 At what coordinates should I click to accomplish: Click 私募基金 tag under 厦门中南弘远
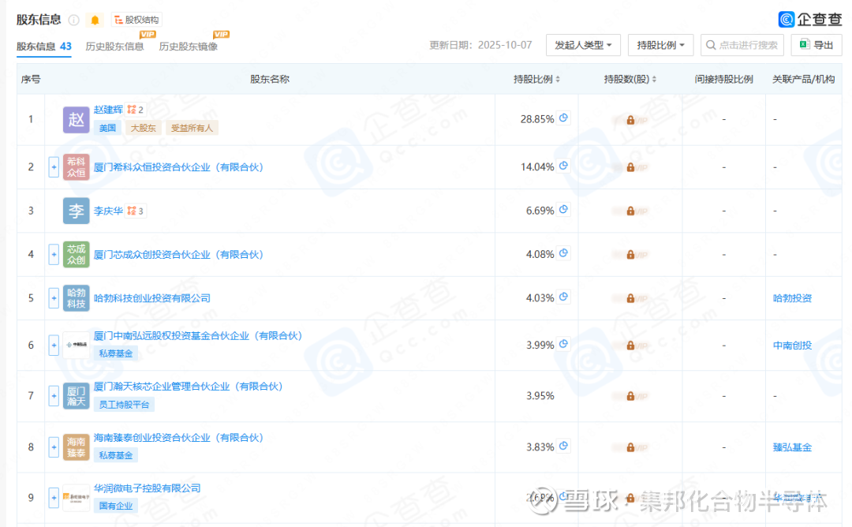click(x=116, y=353)
